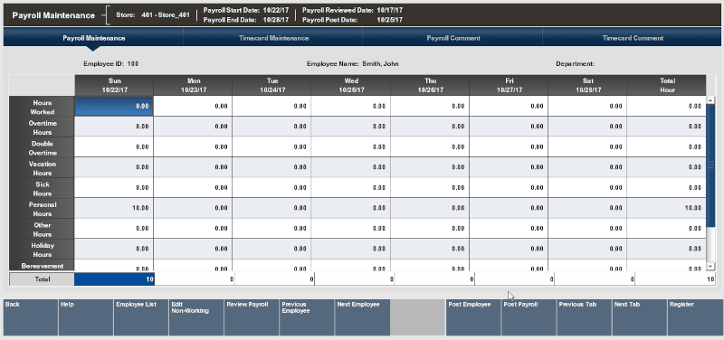Click Edit Non-Working button
The image size is (724, 340).
point(196,317)
